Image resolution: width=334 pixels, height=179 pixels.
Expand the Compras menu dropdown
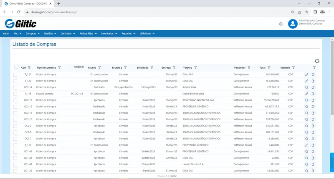pos(33,34)
